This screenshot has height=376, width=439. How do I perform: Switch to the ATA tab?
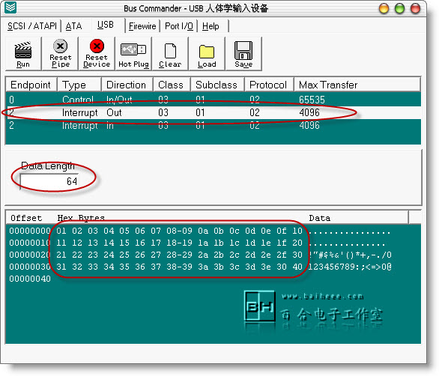coord(73,26)
